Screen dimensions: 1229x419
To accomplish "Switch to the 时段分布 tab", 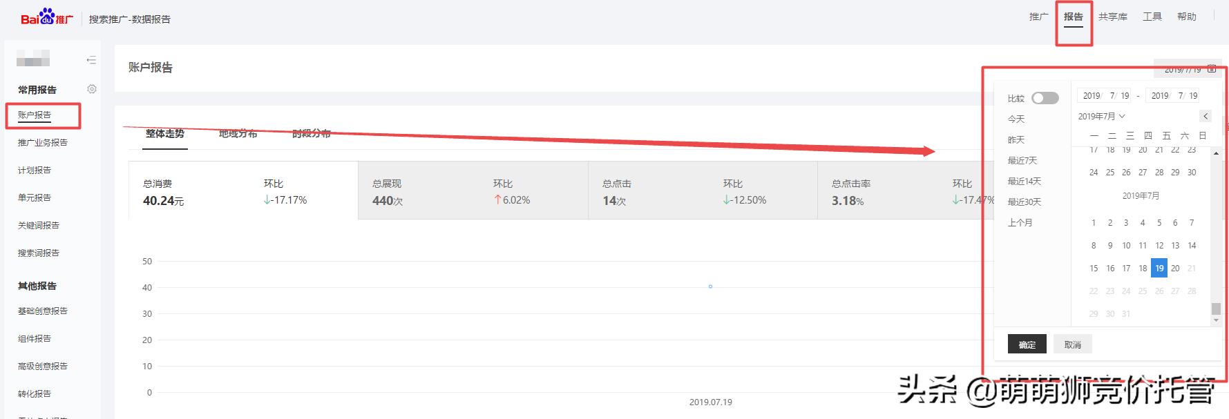I will pos(311,134).
